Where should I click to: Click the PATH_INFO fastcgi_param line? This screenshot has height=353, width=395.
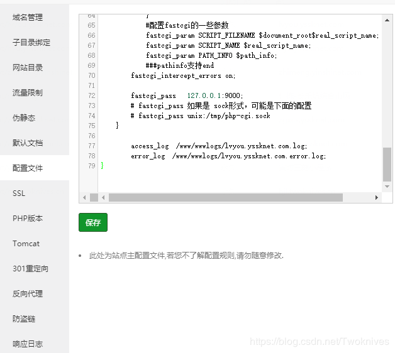point(211,55)
